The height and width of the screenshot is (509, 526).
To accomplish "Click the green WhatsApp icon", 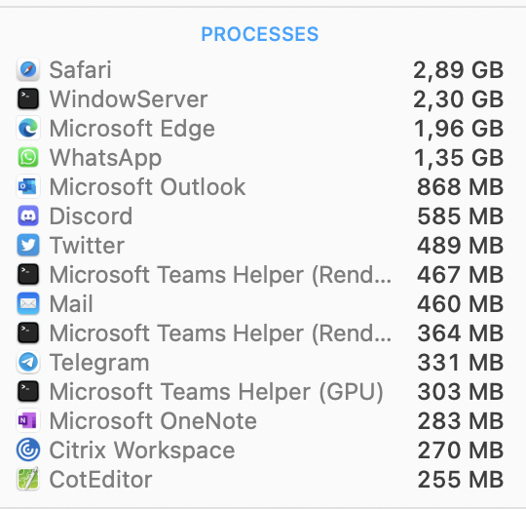I will click(x=28, y=157).
